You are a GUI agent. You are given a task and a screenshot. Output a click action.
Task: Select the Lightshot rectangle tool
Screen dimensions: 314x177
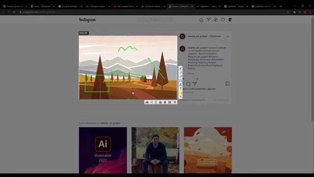point(181,81)
